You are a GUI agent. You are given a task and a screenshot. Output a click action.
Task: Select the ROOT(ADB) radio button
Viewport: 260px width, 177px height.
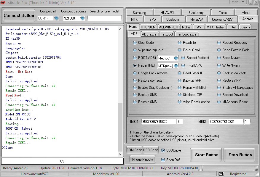coord(135,58)
